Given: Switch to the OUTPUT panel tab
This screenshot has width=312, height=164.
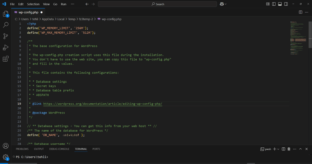Looking at the screenshot, I should pyautogui.click(x=39, y=149).
